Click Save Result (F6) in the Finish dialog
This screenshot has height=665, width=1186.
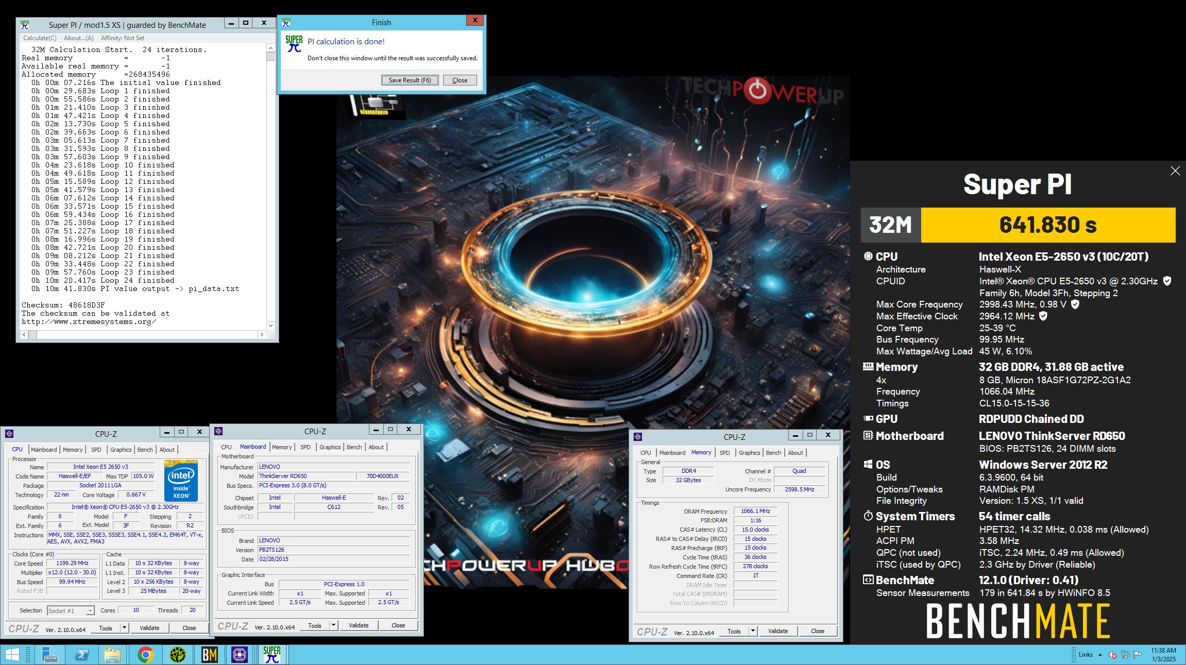click(410, 80)
